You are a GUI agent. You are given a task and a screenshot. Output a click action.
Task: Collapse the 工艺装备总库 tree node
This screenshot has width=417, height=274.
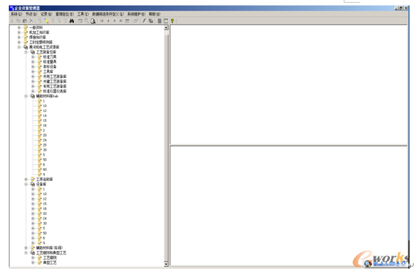[x=25, y=52]
